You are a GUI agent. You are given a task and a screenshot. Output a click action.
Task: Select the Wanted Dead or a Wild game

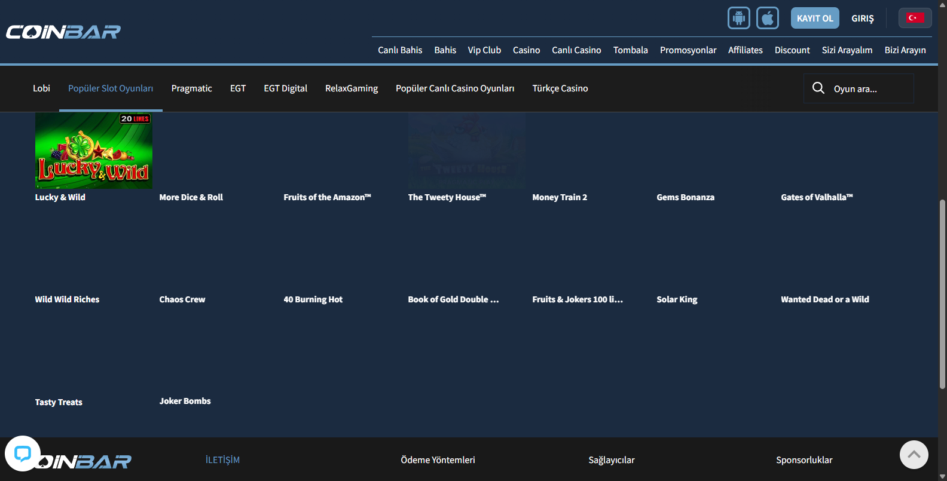pos(824,299)
